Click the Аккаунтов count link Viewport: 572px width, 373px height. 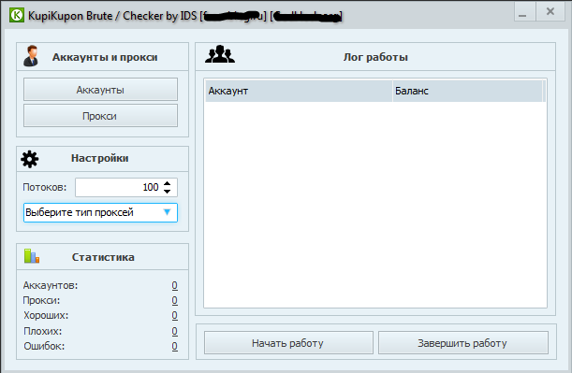[x=175, y=285]
